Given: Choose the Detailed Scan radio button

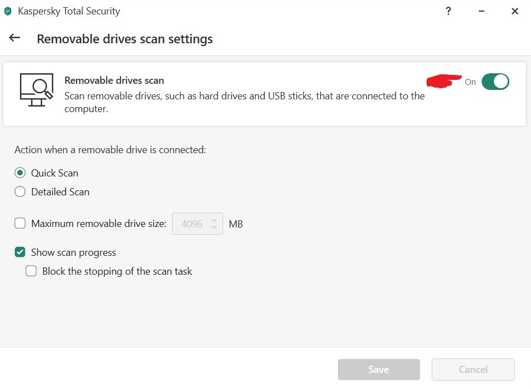Looking at the screenshot, I should tap(20, 192).
